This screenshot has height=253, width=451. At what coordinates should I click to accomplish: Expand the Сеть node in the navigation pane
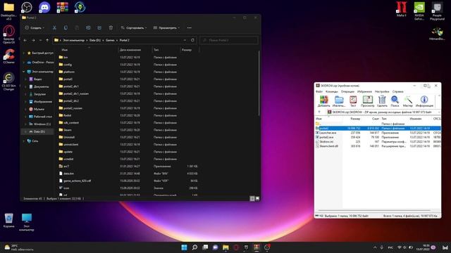click(x=24, y=141)
